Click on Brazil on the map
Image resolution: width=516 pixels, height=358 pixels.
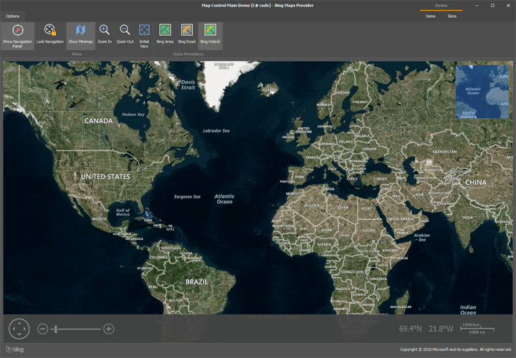pos(196,282)
